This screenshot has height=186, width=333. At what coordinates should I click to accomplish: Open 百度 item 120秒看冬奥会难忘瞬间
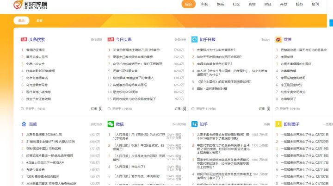(43, 176)
